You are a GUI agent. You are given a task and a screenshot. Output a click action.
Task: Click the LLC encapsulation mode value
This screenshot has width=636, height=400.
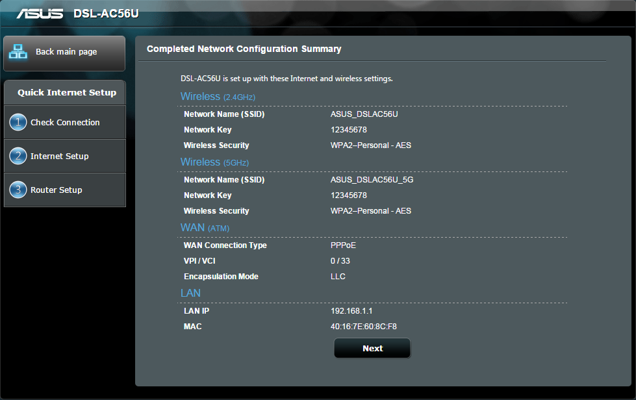(338, 277)
